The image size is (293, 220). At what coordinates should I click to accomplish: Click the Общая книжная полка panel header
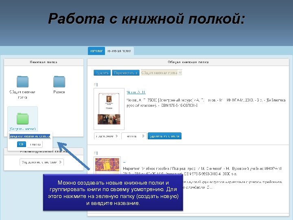188,62
